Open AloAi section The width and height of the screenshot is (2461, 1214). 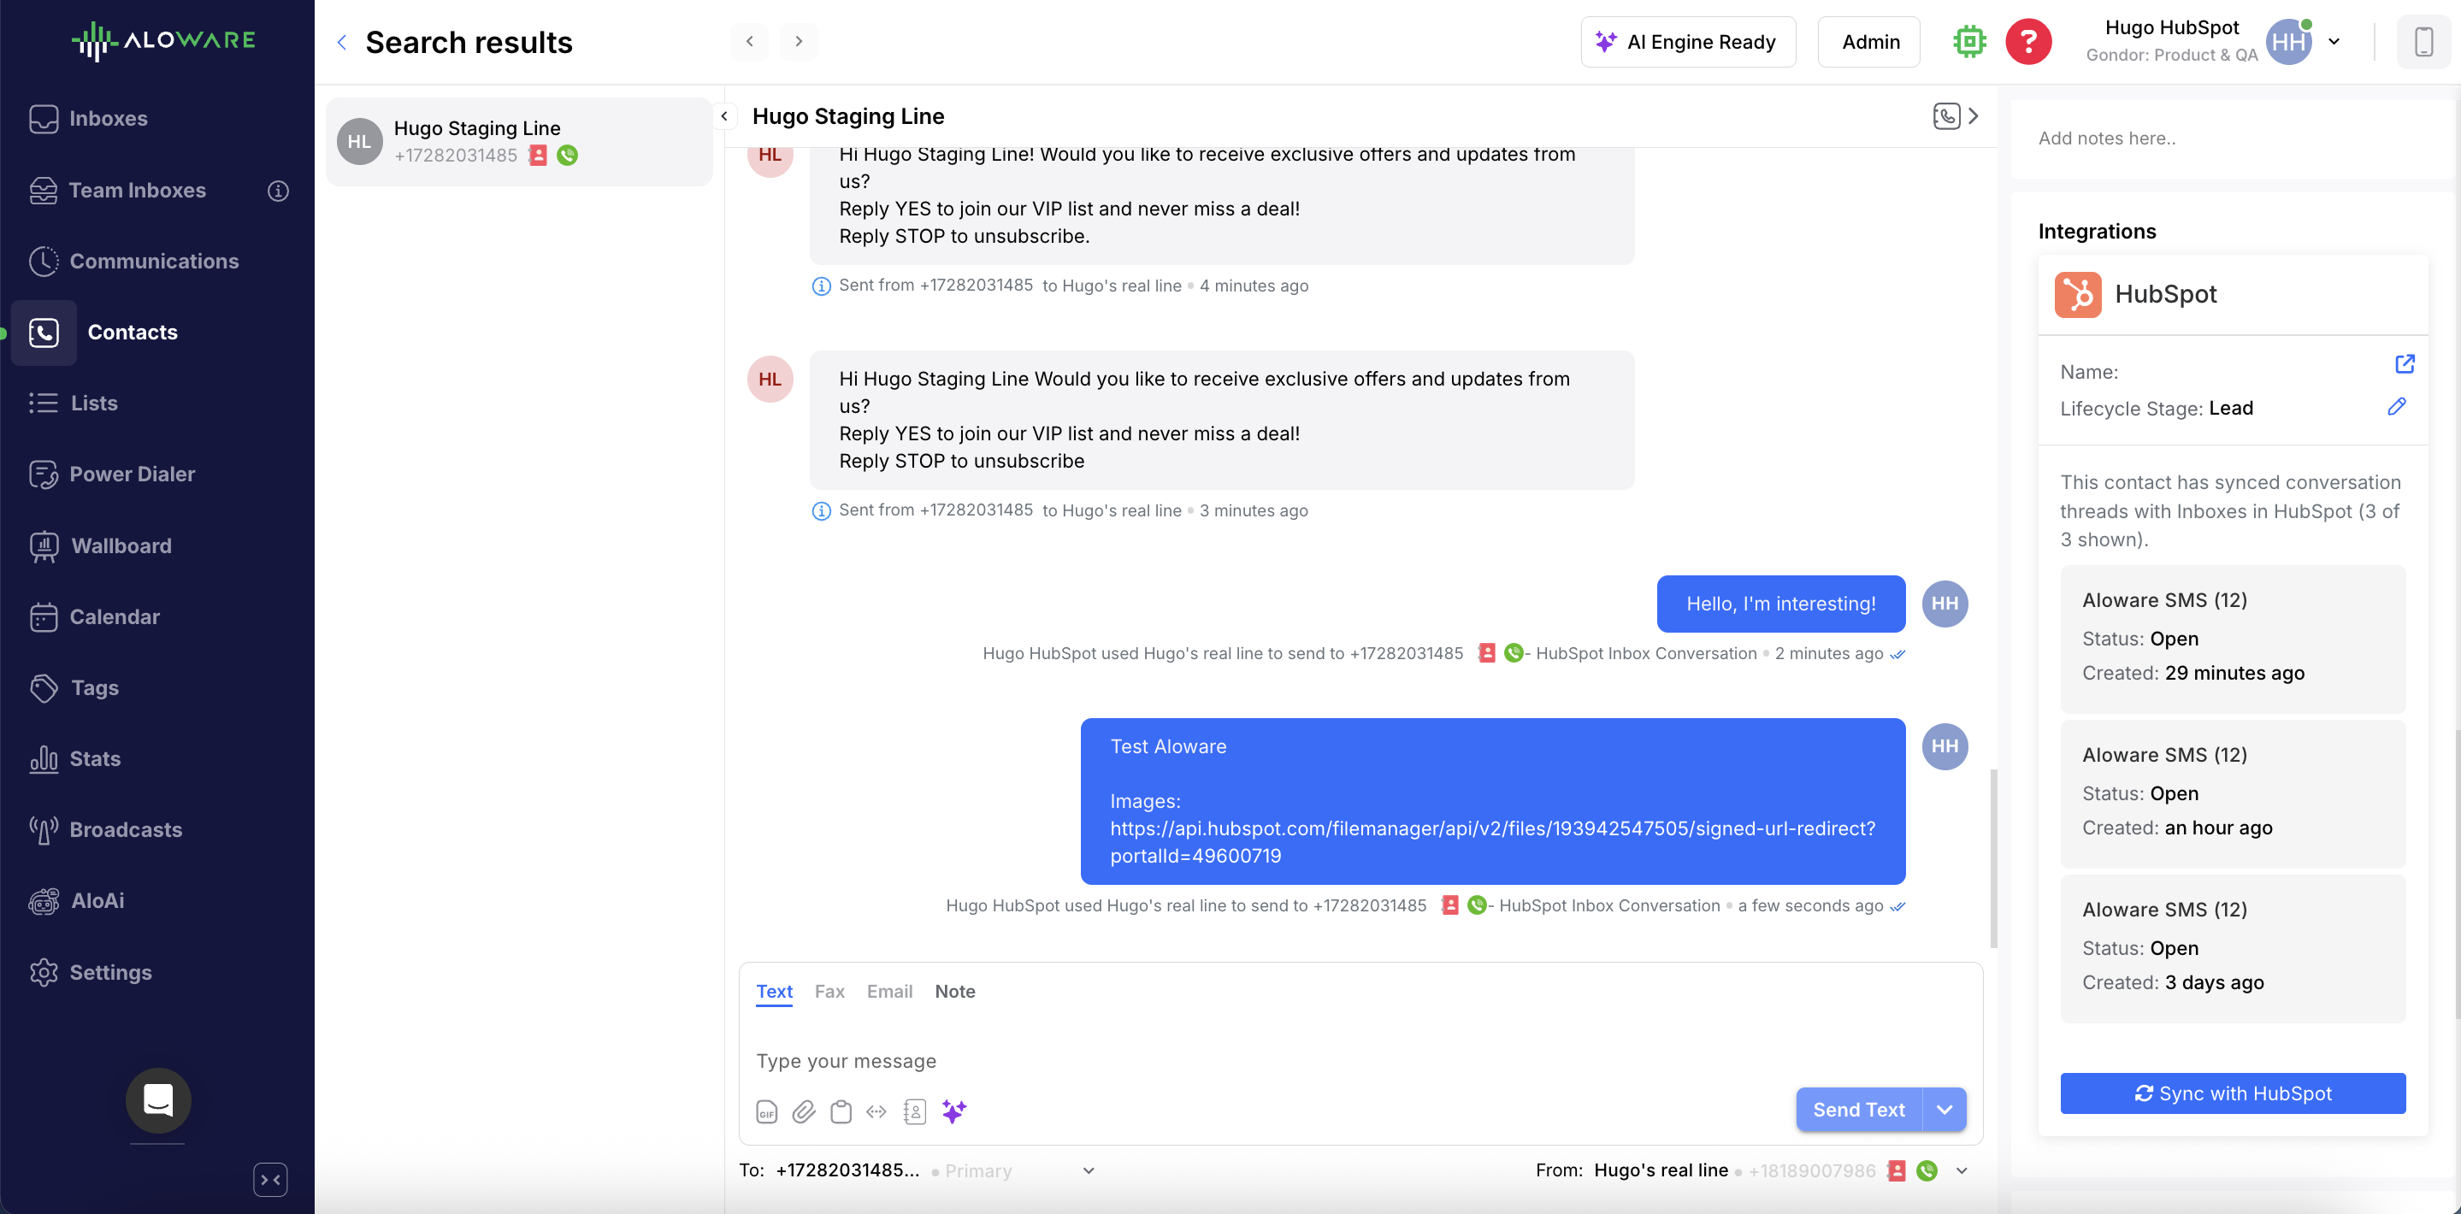pyautogui.click(x=76, y=901)
